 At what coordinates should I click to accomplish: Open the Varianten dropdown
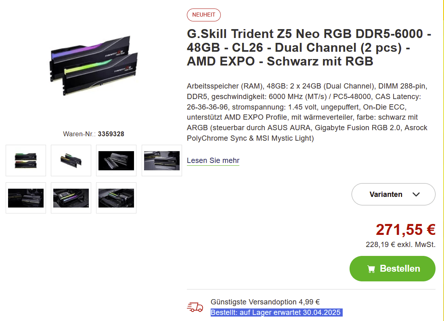393,194
